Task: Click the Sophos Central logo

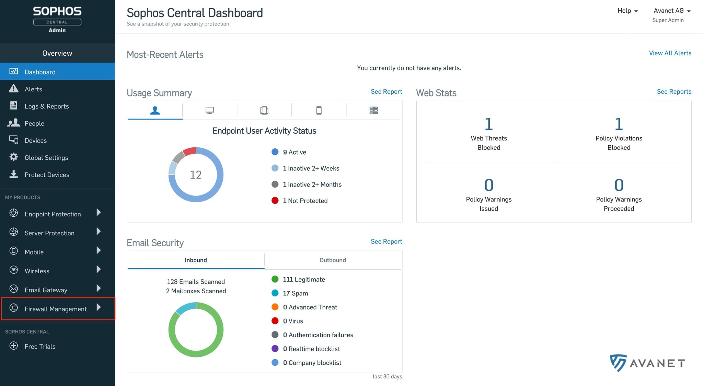Action: click(57, 20)
